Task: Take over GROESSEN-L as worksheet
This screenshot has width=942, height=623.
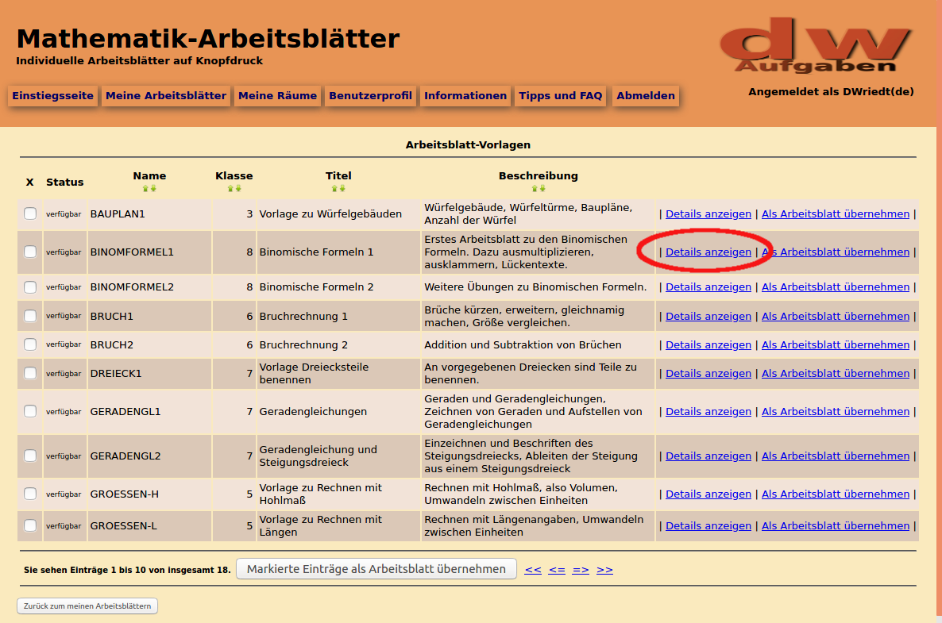Action: point(836,525)
